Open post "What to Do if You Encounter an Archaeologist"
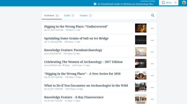The height and width of the screenshot is (104, 187). 86,86
